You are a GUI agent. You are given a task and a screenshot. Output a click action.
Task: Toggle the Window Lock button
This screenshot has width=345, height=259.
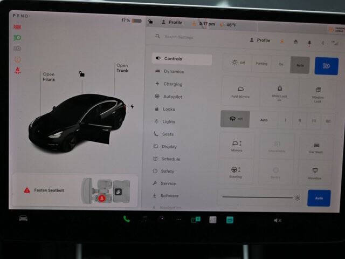[x=318, y=94]
